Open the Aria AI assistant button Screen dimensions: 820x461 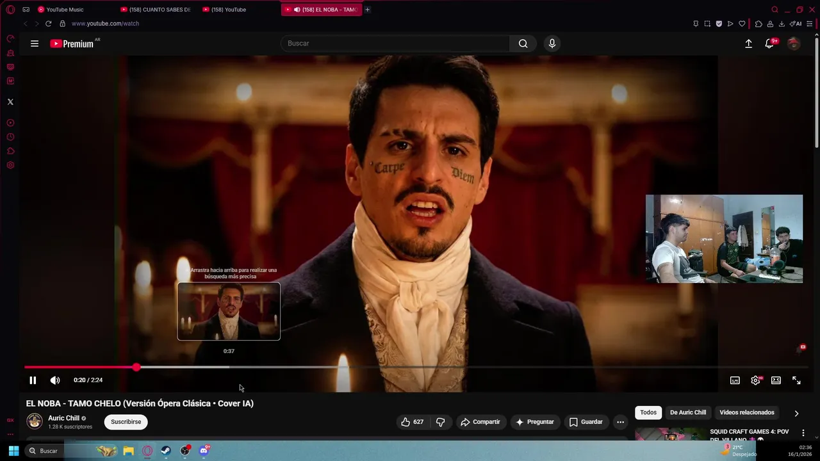(x=796, y=24)
